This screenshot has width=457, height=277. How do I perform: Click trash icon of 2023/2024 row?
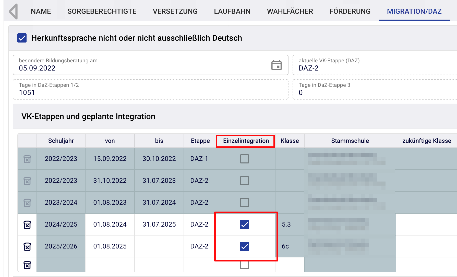pyautogui.click(x=27, y=203)
